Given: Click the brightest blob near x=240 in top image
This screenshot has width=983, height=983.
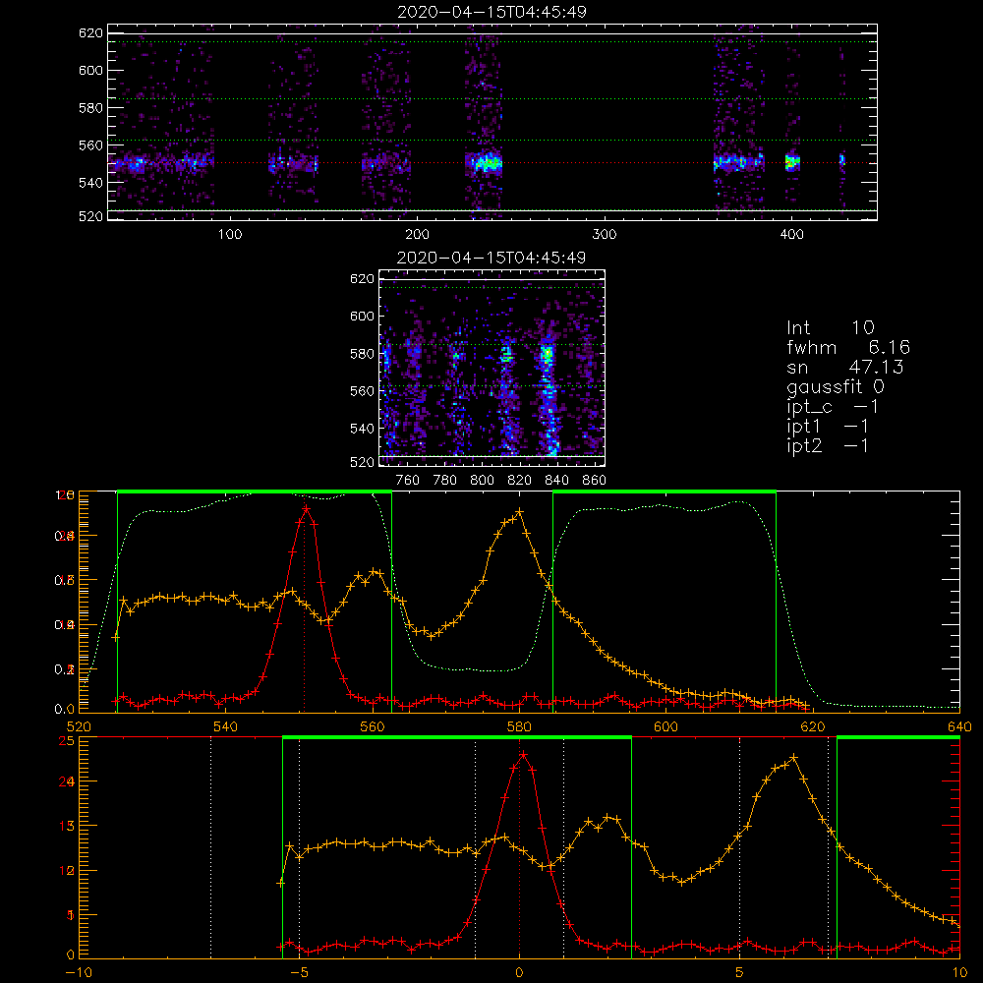Looking at the screenshot, I should click(x=488, y=163).
